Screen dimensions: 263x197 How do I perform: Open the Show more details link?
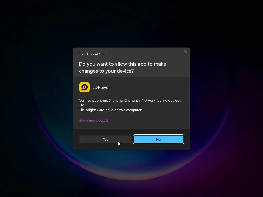[x=94, y=121]
